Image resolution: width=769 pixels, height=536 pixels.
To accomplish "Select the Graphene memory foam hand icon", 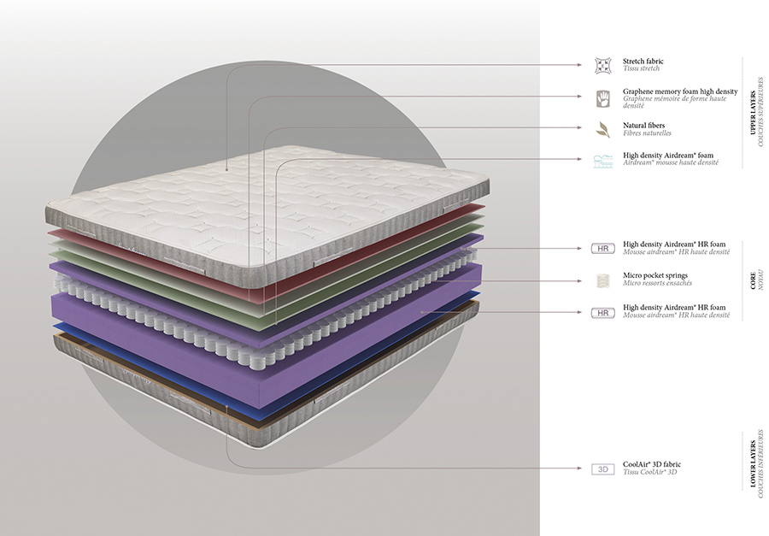I will (x=603, y=96).
